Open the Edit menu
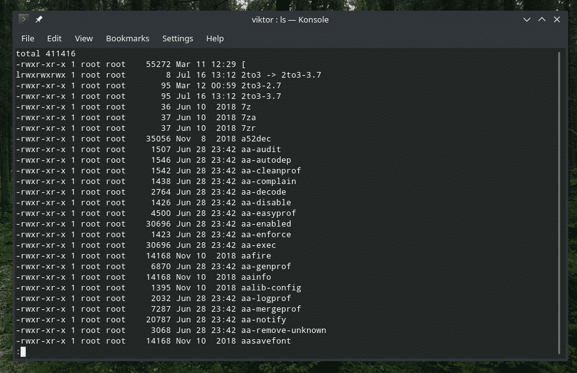This screenshot has width=577, height=373. (55, 38)
